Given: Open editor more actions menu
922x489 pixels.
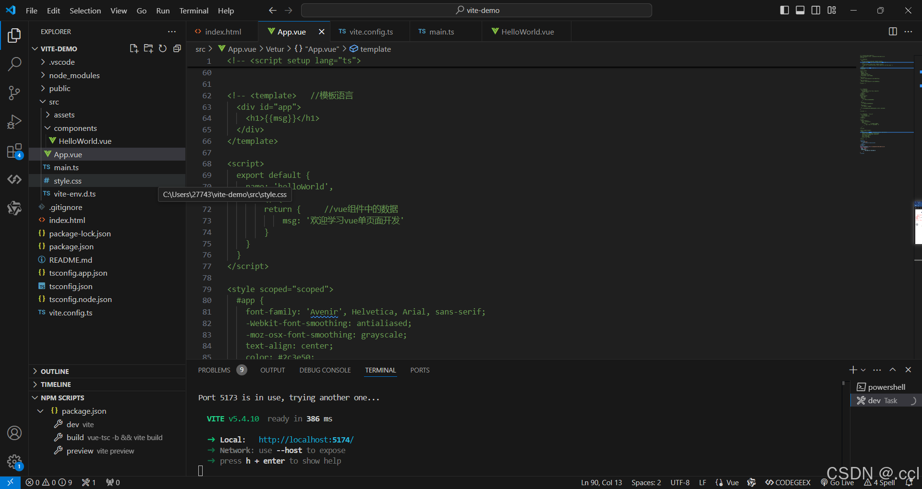Looking at the screenshot, I should click(x=908, y=32).
